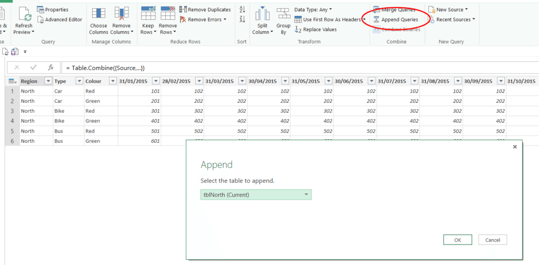Click the Split Column icon

pyautogui.click(x=263, y=14)
